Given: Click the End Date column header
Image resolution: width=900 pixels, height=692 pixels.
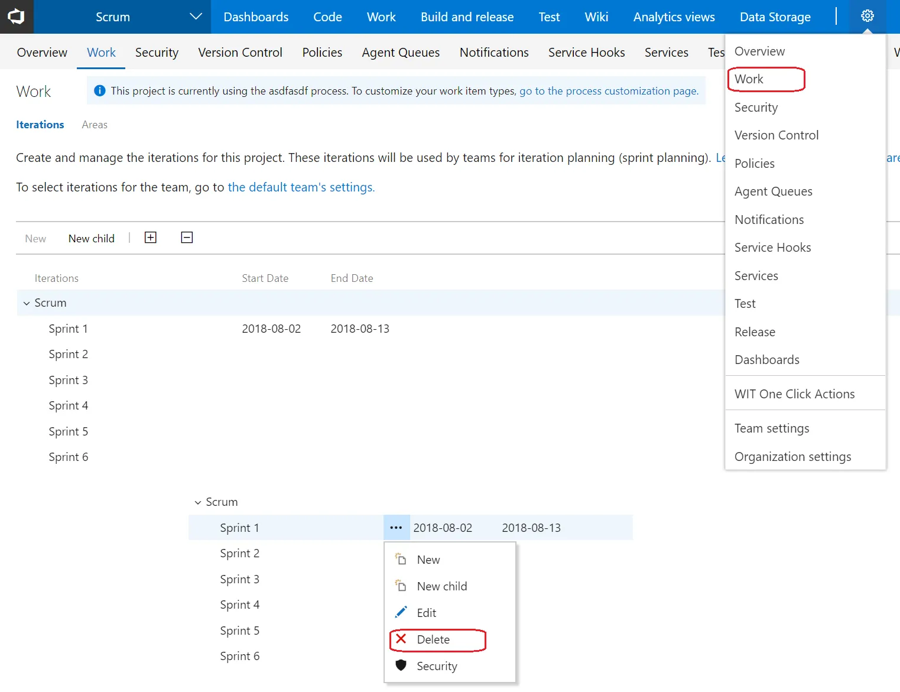Looking at the screenshot, I should tap(352, 278).
